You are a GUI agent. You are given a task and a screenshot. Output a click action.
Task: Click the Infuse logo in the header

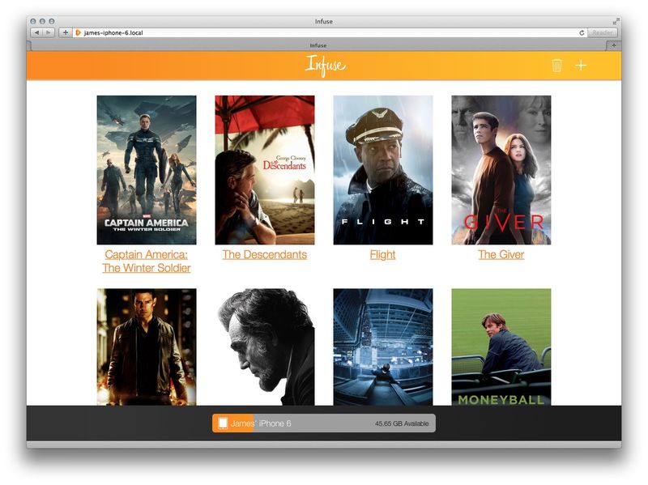coord(326,66)
